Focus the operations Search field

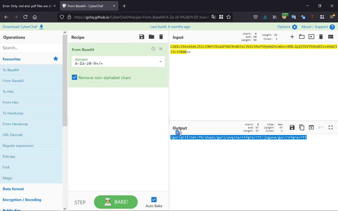tap(31, 48)
